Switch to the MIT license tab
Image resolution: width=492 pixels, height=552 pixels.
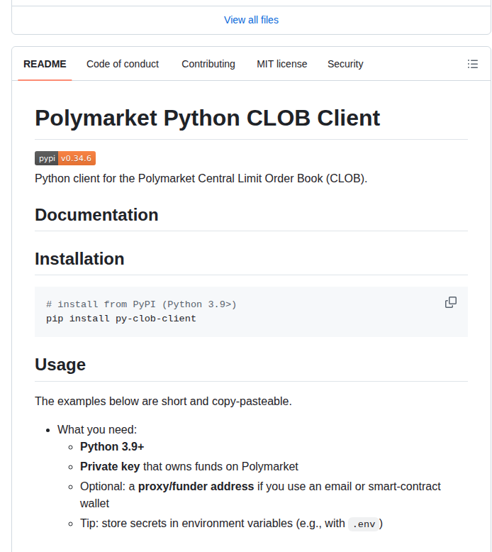[281, 64]
